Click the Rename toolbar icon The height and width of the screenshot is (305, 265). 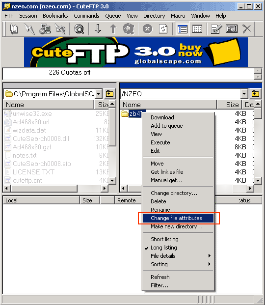pyautogui.click(x=232, y=29)
